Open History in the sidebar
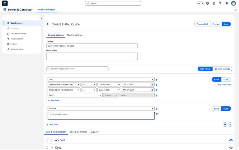This screenshot has height=150, width=239. pyautogui.click(x=22, y=44)
